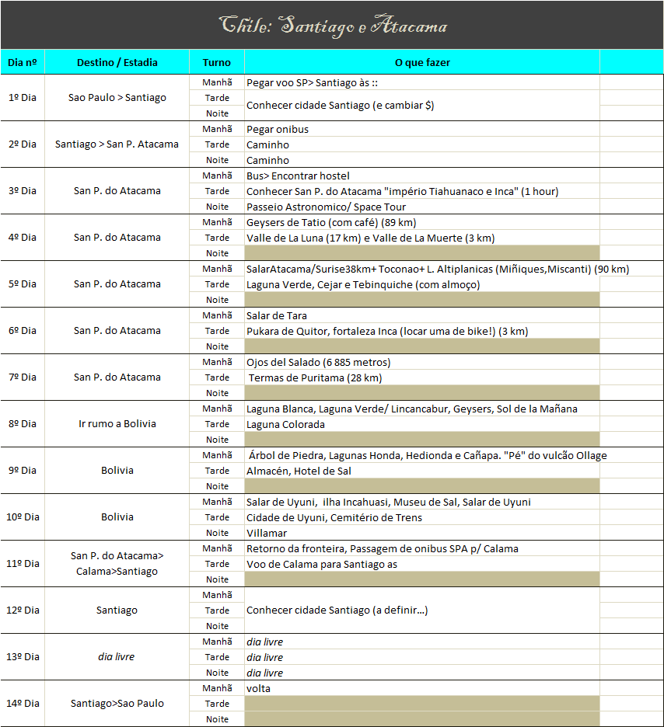664x727 pixels.
Task: Select 'Tarde' in the 14º Dia row
Action: pyautogui.click(x=217, y=704)
